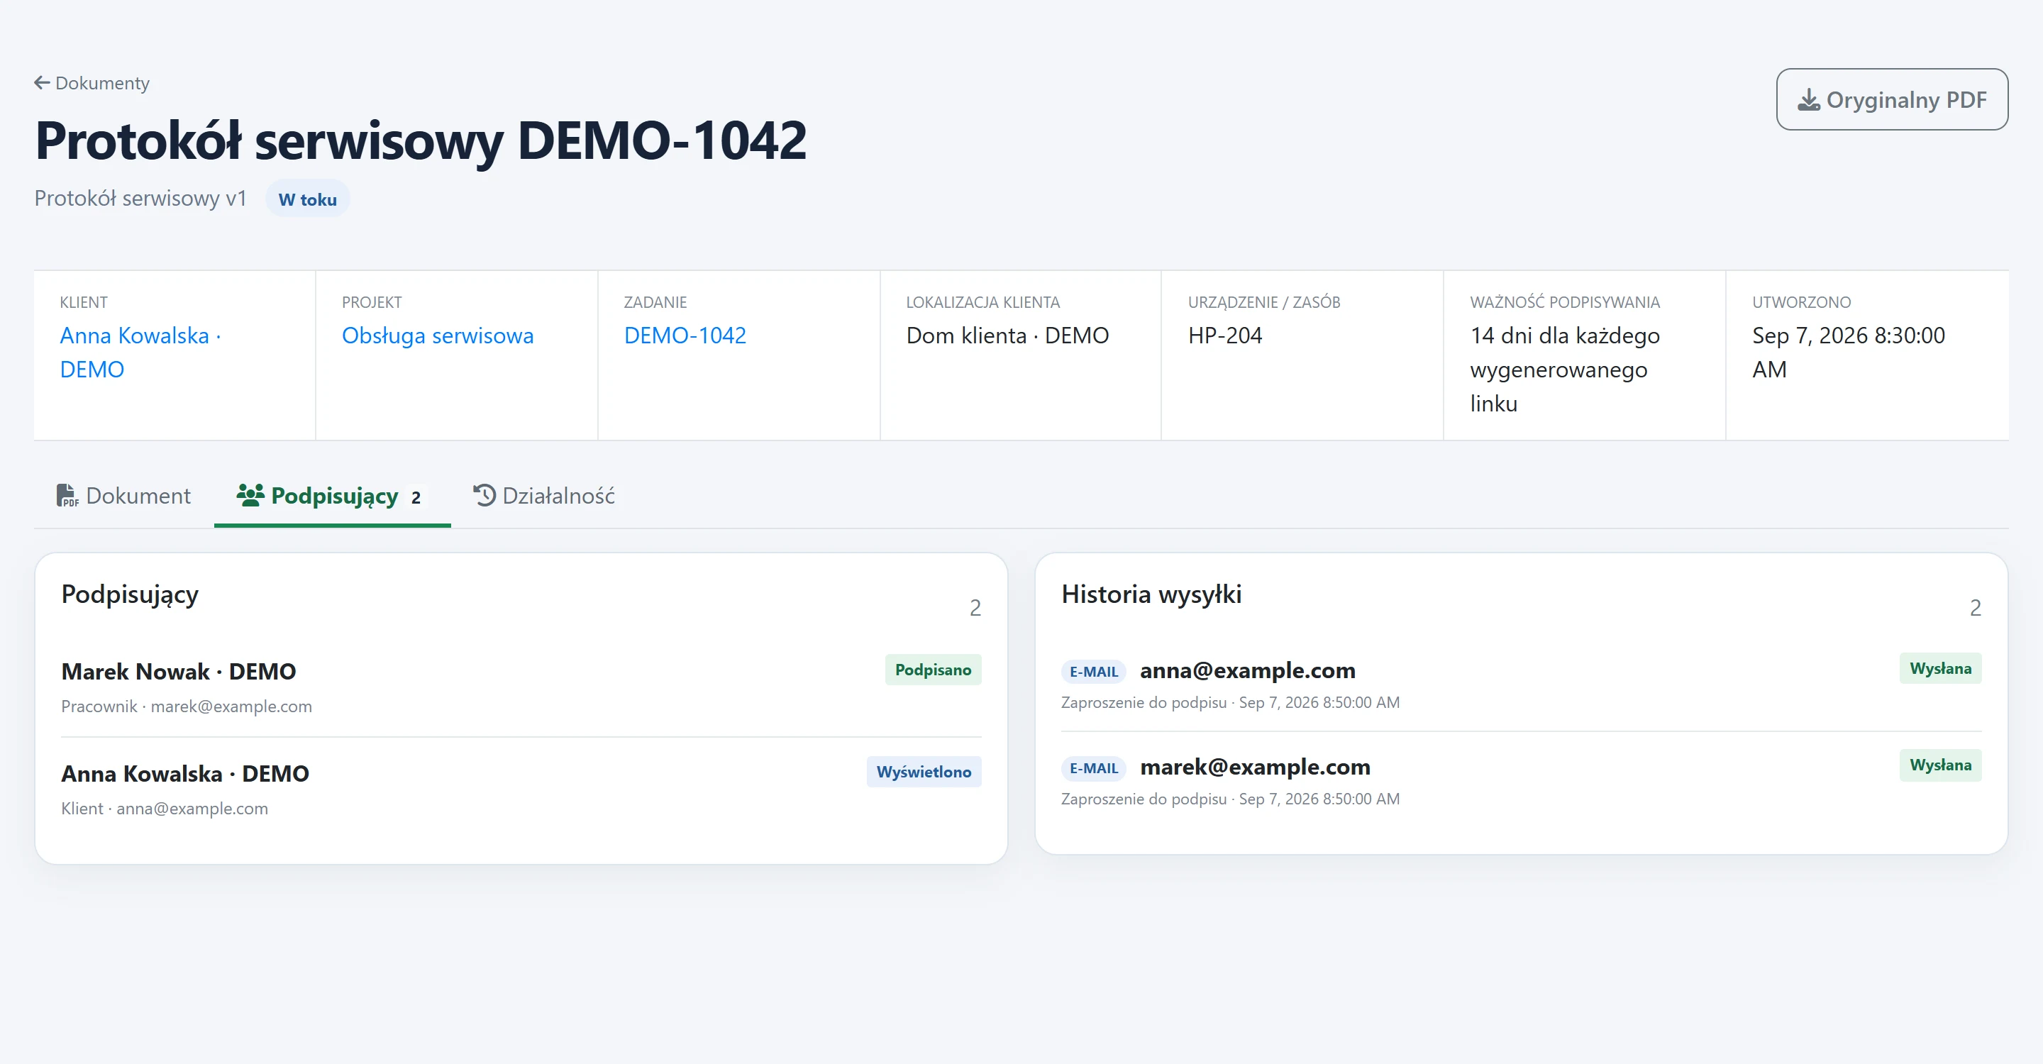Download the Oryginalny PDF
The image size is (2043, 1064).
[x=1891, y=100]
